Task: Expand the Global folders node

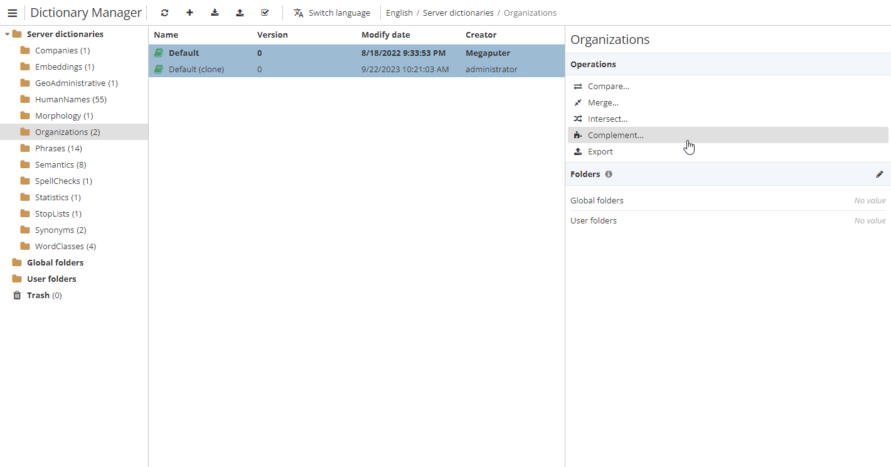Action: pyautogui.click(x=55, y=262)
